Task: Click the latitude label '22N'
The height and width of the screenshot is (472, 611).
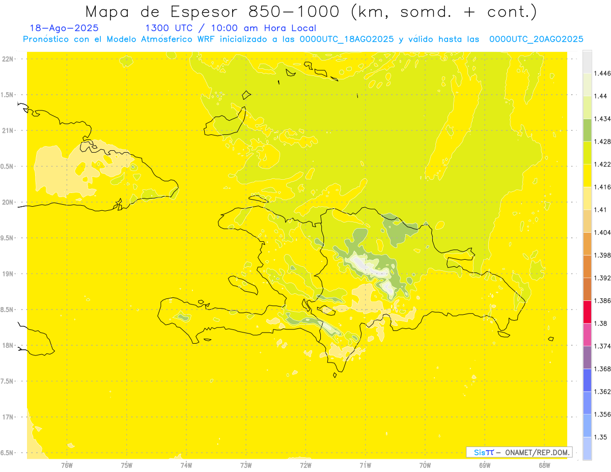Action: (x=8, y=59)
